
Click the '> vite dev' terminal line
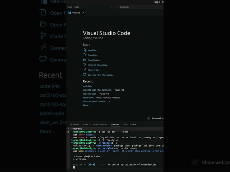tap(80, 159)
